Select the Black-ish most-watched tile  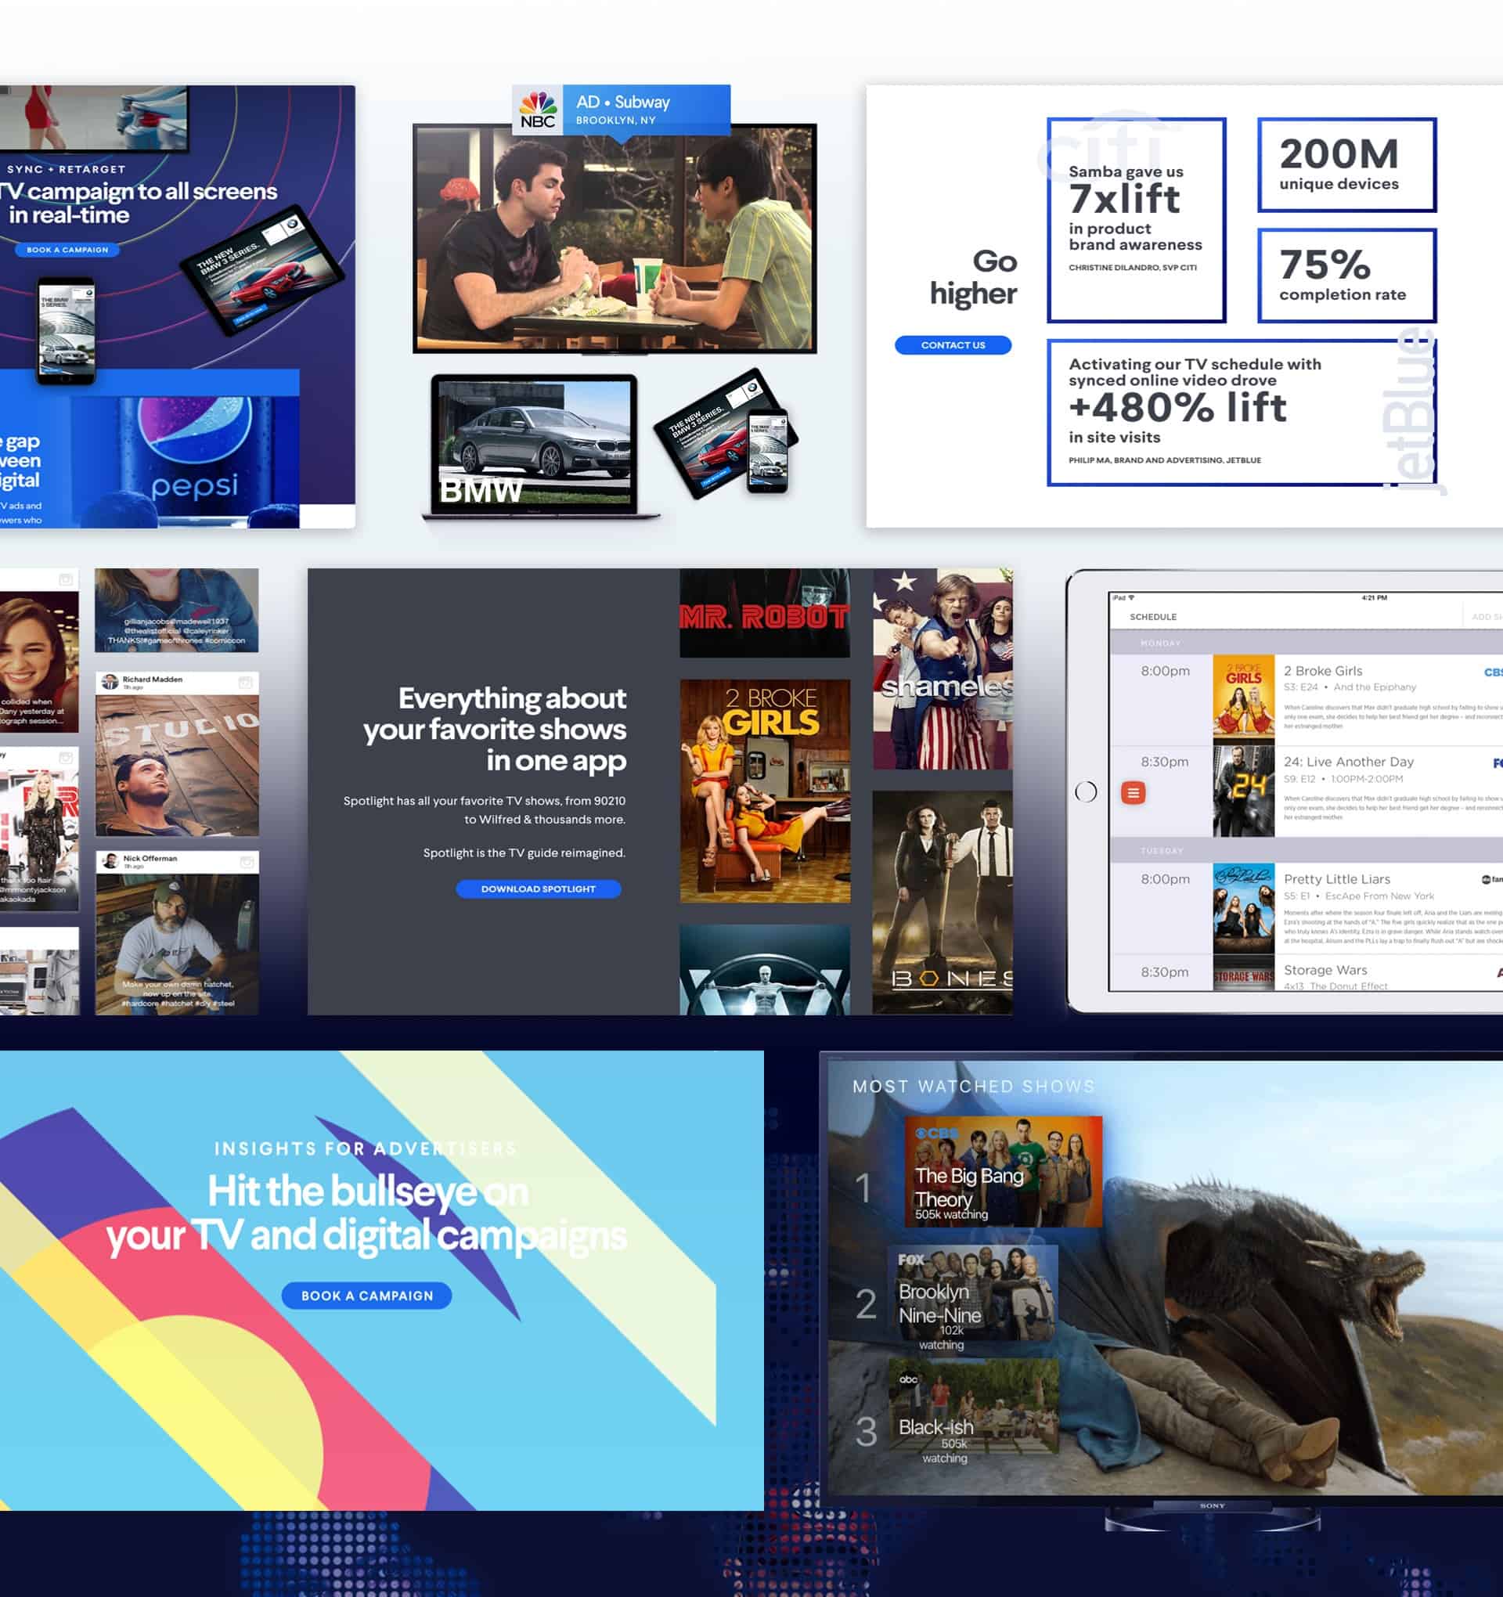973,1407
